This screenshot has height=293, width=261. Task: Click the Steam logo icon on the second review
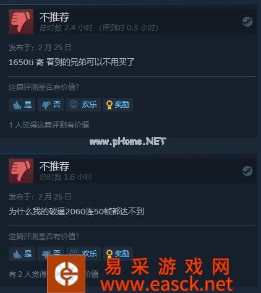point(247,171)
